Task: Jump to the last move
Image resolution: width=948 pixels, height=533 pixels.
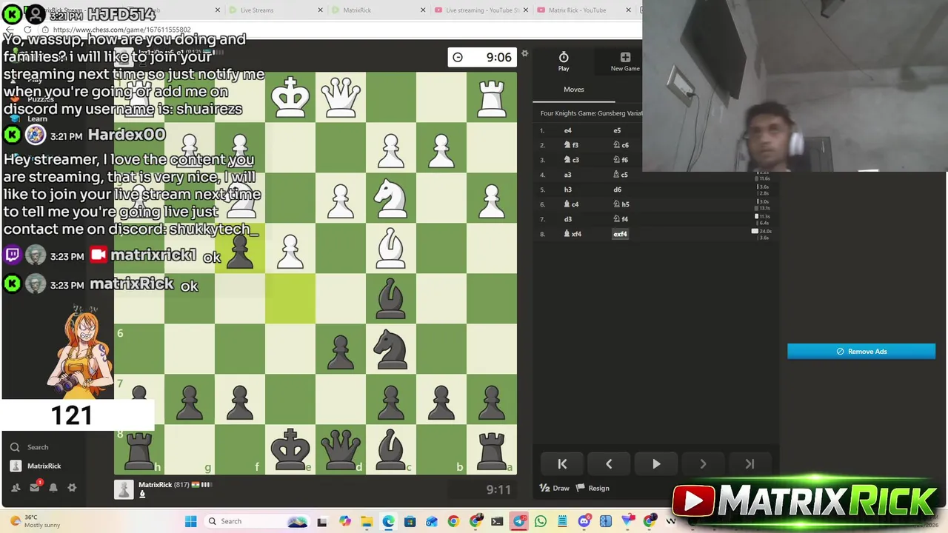Action: (x=750, y=464)
